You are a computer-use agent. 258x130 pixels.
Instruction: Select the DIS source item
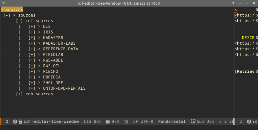click(47, 27)
